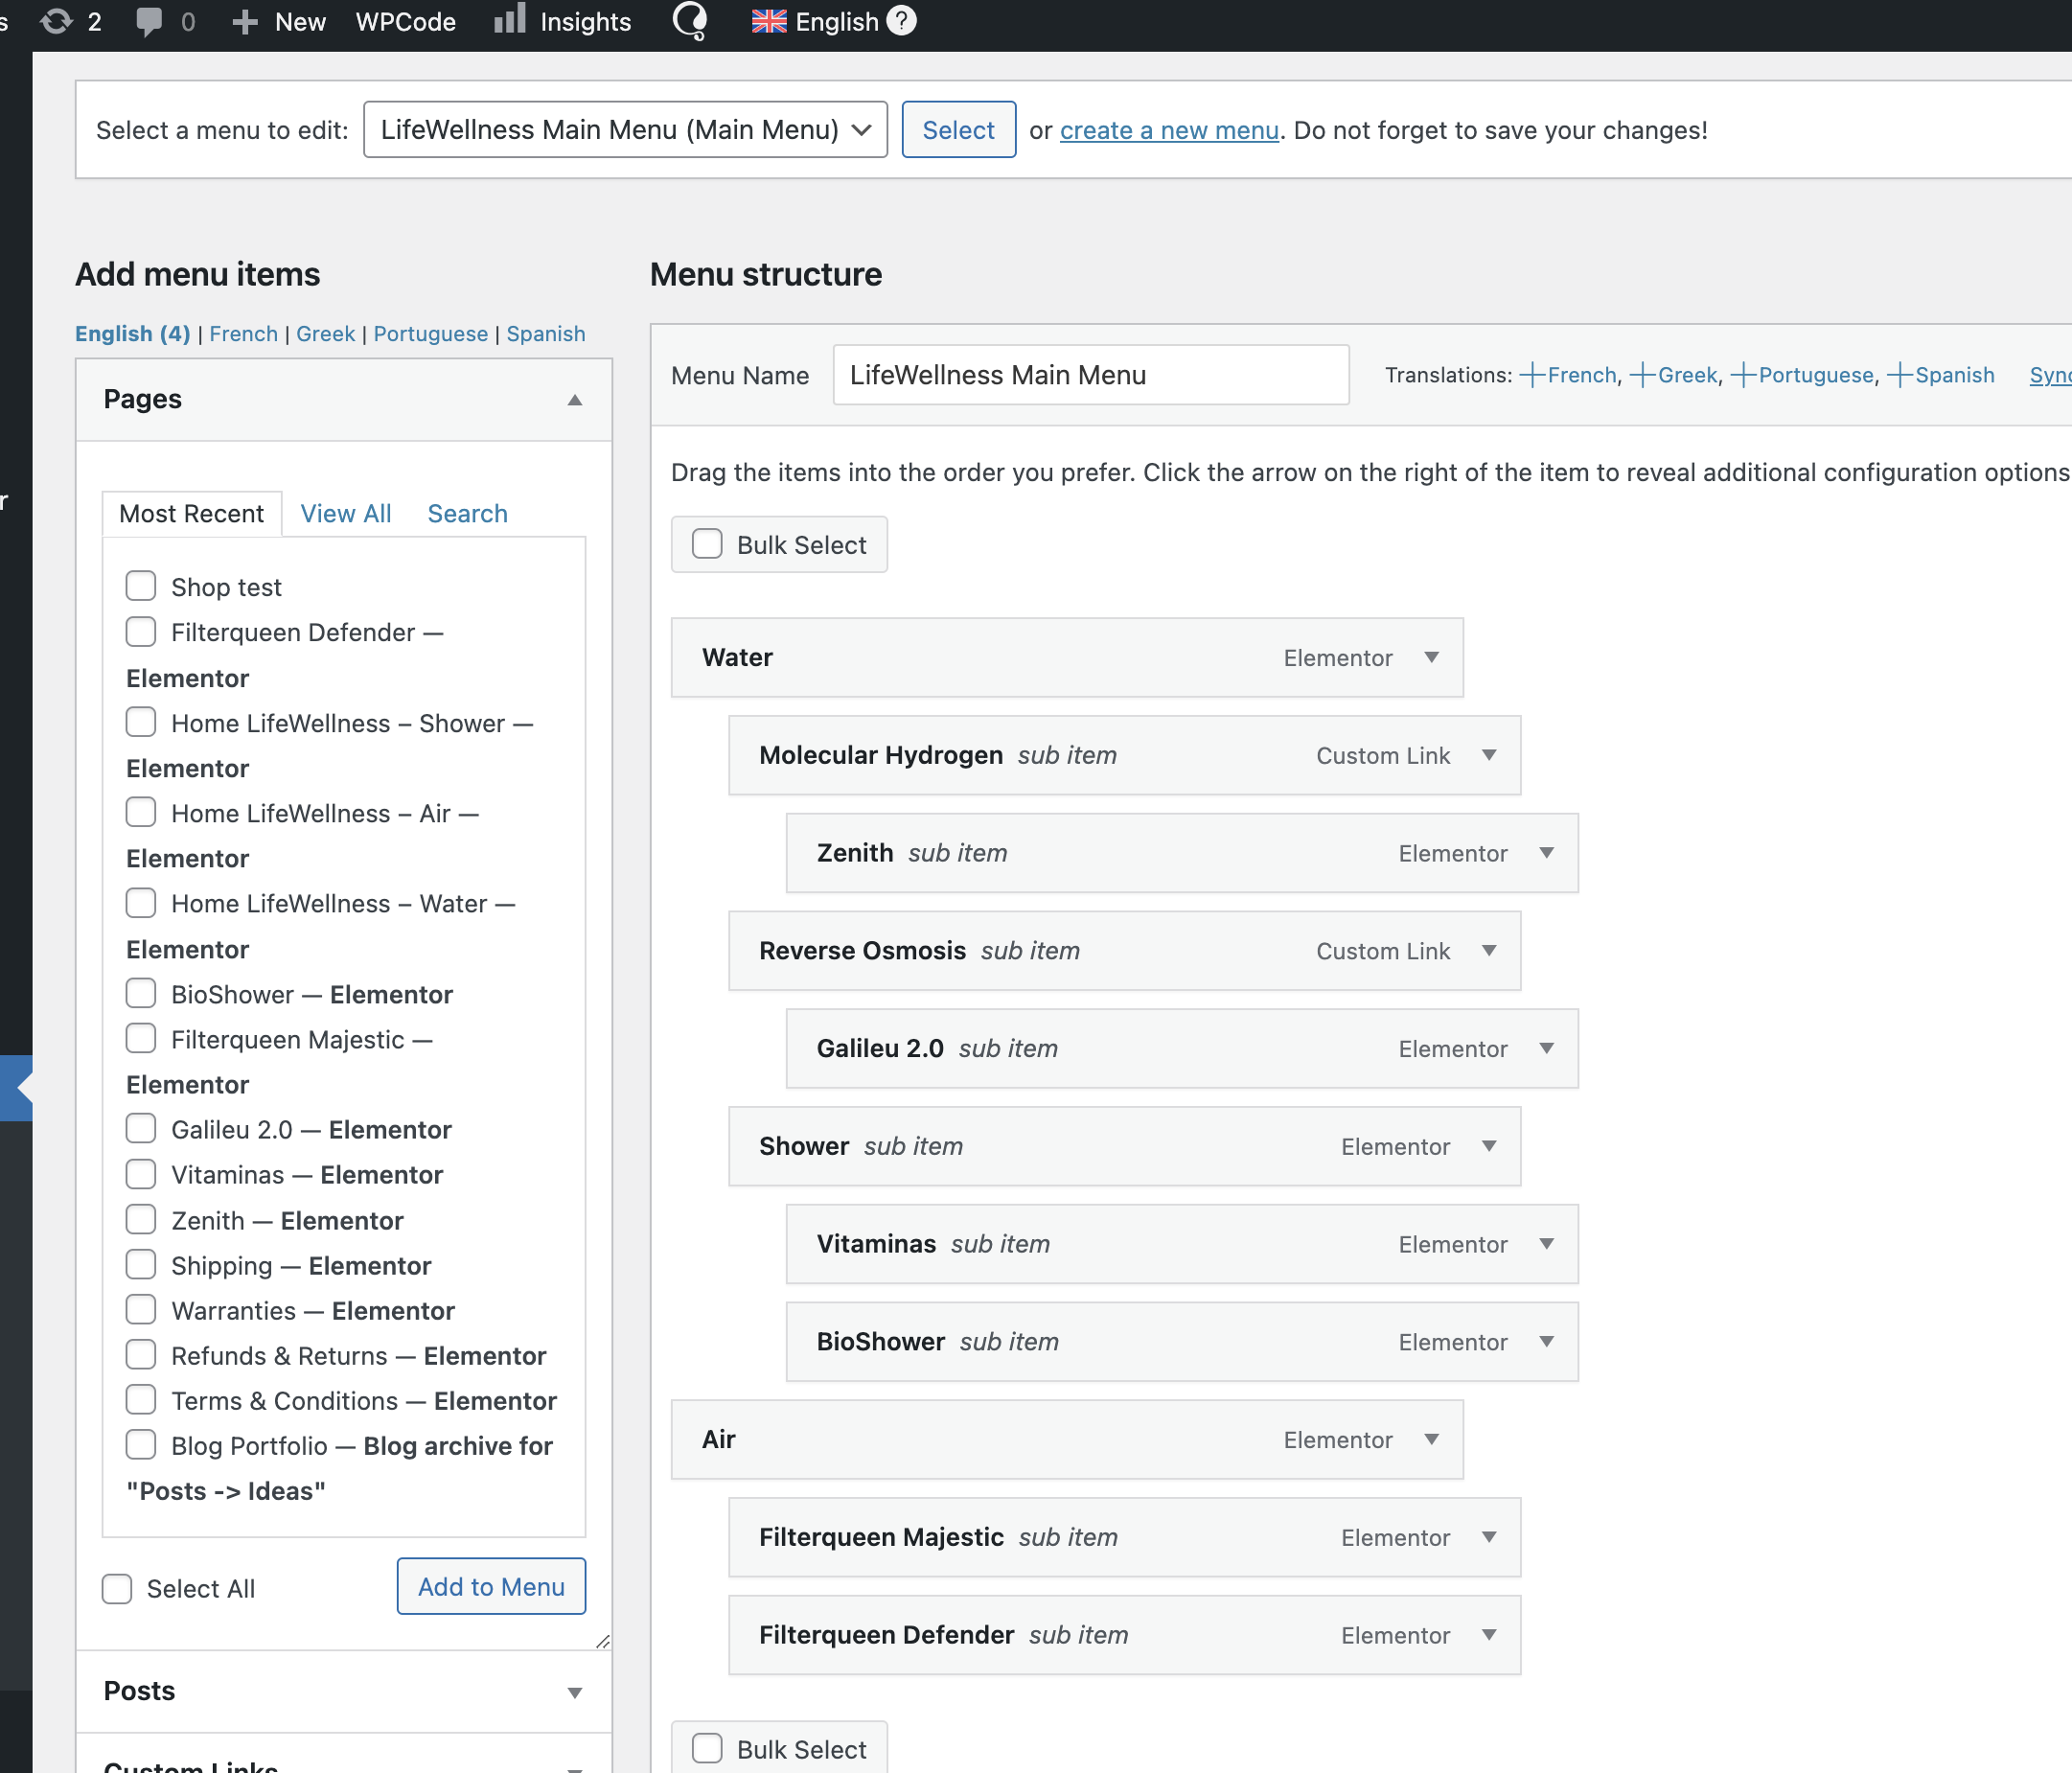Open Insights bar chart icon
The width and height of the screenshot is (2072, 1773).
(x=510, y=19)
